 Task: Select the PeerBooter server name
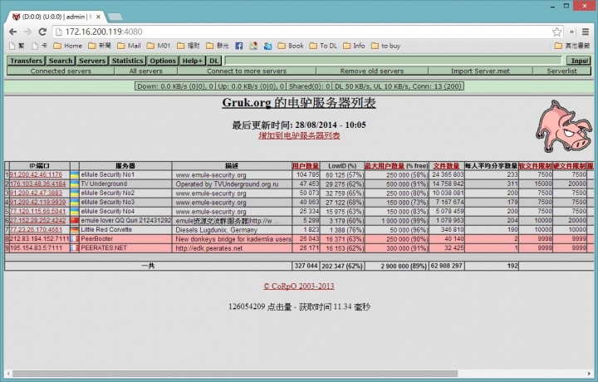pyautogui.click(x=97, y=238)
